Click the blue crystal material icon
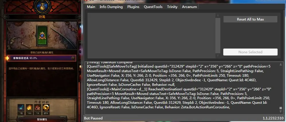Screen dimensions: 286x122 coord(20,108)
